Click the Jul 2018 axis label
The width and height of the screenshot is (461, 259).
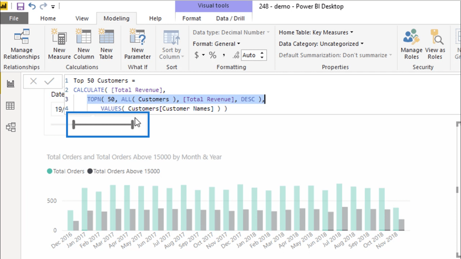click(332, 240)
